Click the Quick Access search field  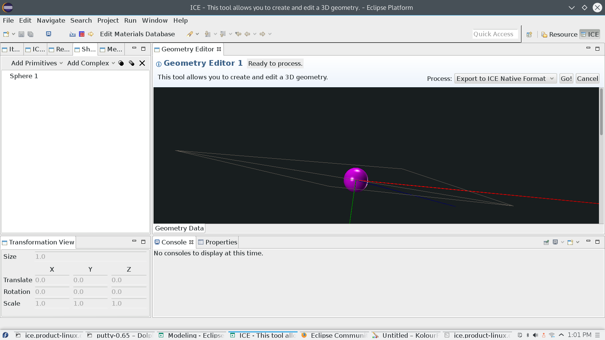coord(495,34)
